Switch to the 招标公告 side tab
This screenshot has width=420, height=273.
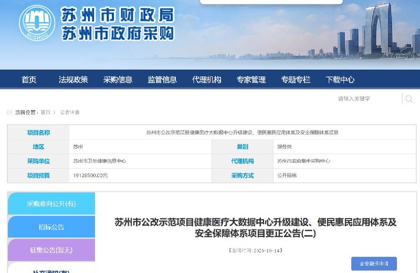click(51, 227)
